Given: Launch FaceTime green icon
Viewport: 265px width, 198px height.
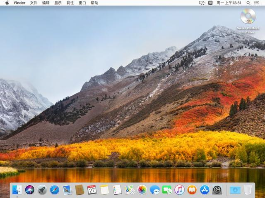Looking at the screenshot, I should tap(167, 190).
